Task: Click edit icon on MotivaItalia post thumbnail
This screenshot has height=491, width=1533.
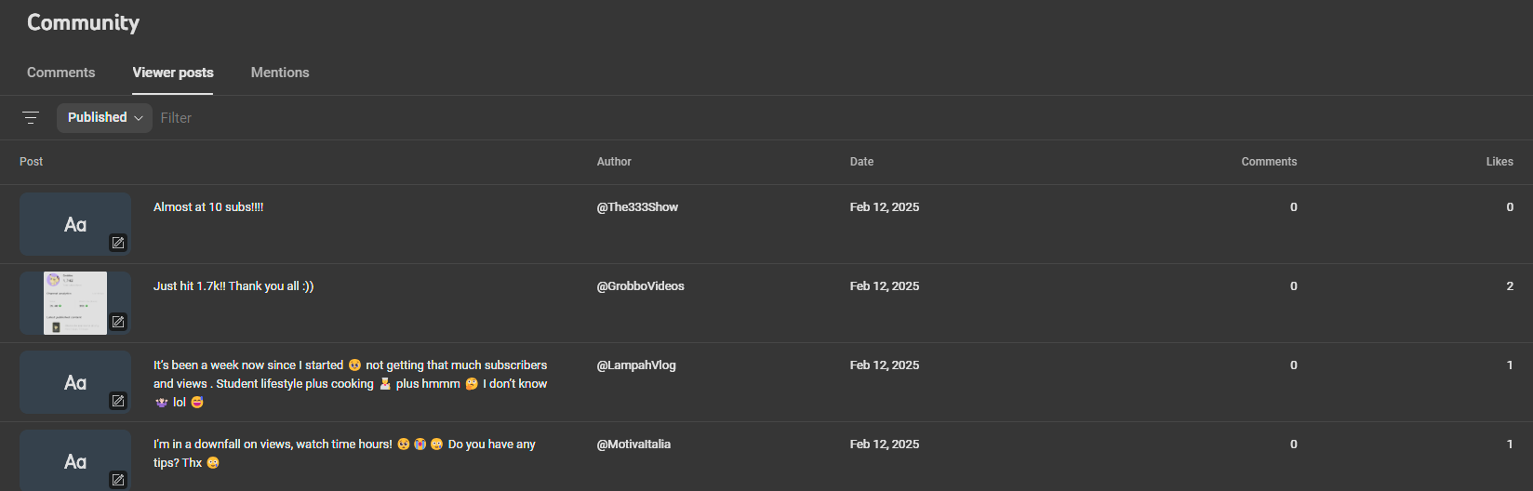Action: (x=118, y=480)
